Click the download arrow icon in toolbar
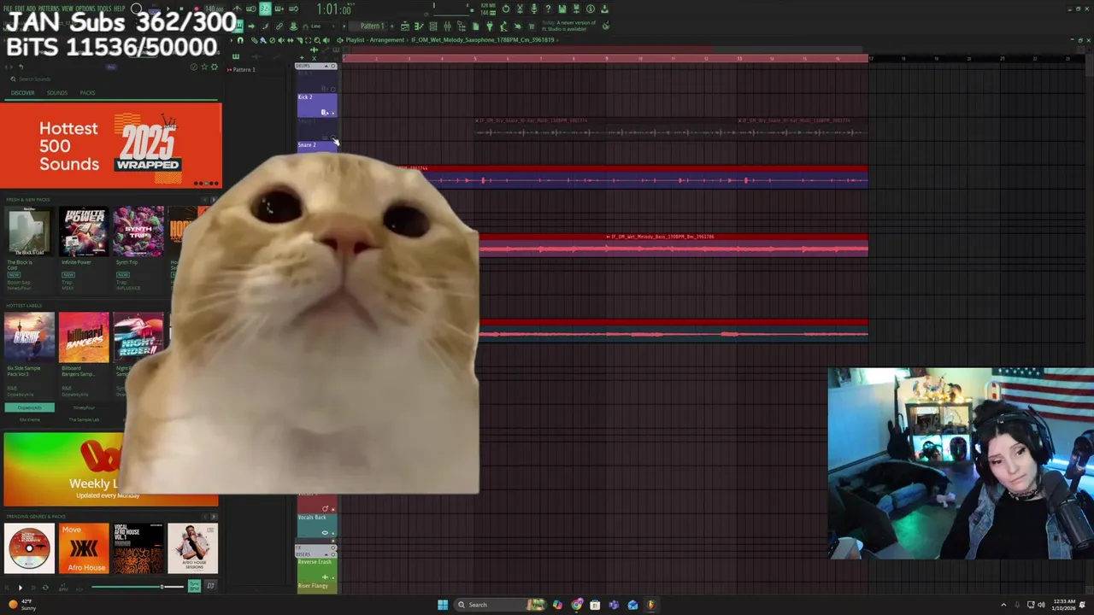Screen dimensions: 1094x615 tap(604, 9)
